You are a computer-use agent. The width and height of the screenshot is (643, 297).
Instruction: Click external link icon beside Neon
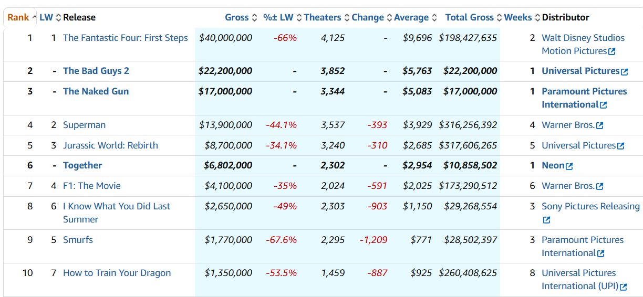coord(569,166)
